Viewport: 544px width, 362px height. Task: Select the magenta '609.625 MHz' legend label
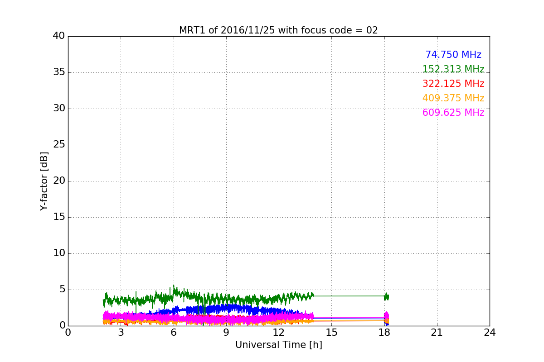point(453,113)
